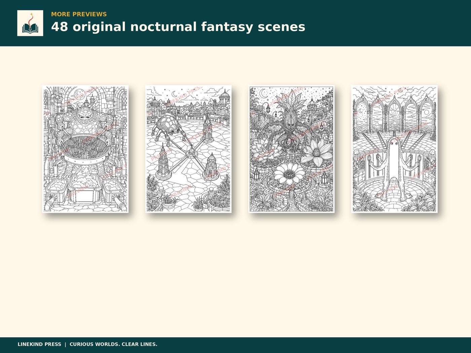Open the horned creature with arches preview
471x353 pixels.
coord(394,149)
